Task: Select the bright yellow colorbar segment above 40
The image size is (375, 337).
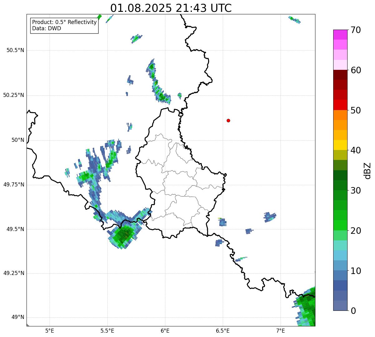Action: [340, 145]
